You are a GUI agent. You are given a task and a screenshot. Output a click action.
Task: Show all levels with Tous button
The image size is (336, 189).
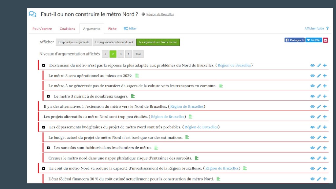pyautogui.click(x=138, y=54)
